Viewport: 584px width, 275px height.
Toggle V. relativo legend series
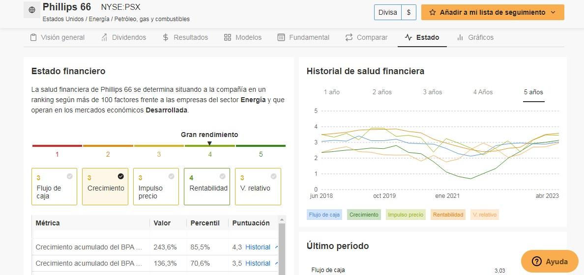click(484, 215)
